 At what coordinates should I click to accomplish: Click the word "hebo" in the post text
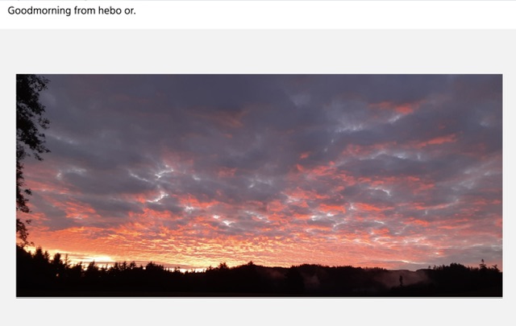[x=110, y=10]
